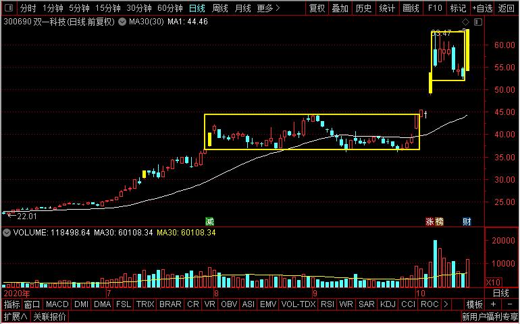Screen dimensions: 520x324
Task: Switch to 15分钟 period
Action: tap(108, 8)
